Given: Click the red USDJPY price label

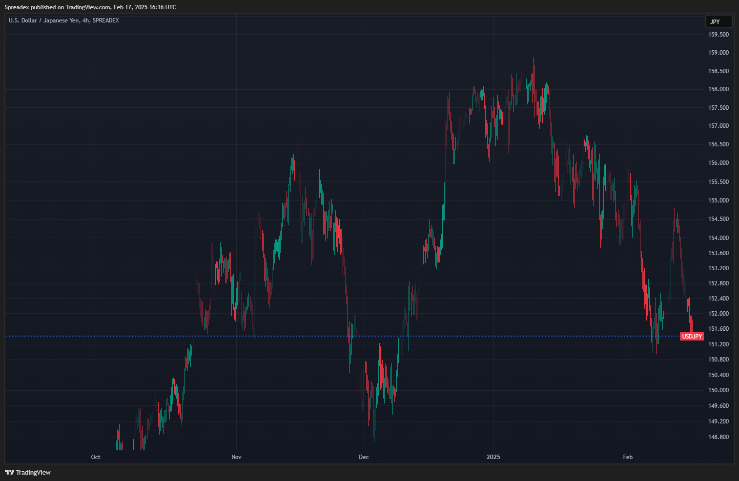Looking at the screenshot, I should click(692, 337).
